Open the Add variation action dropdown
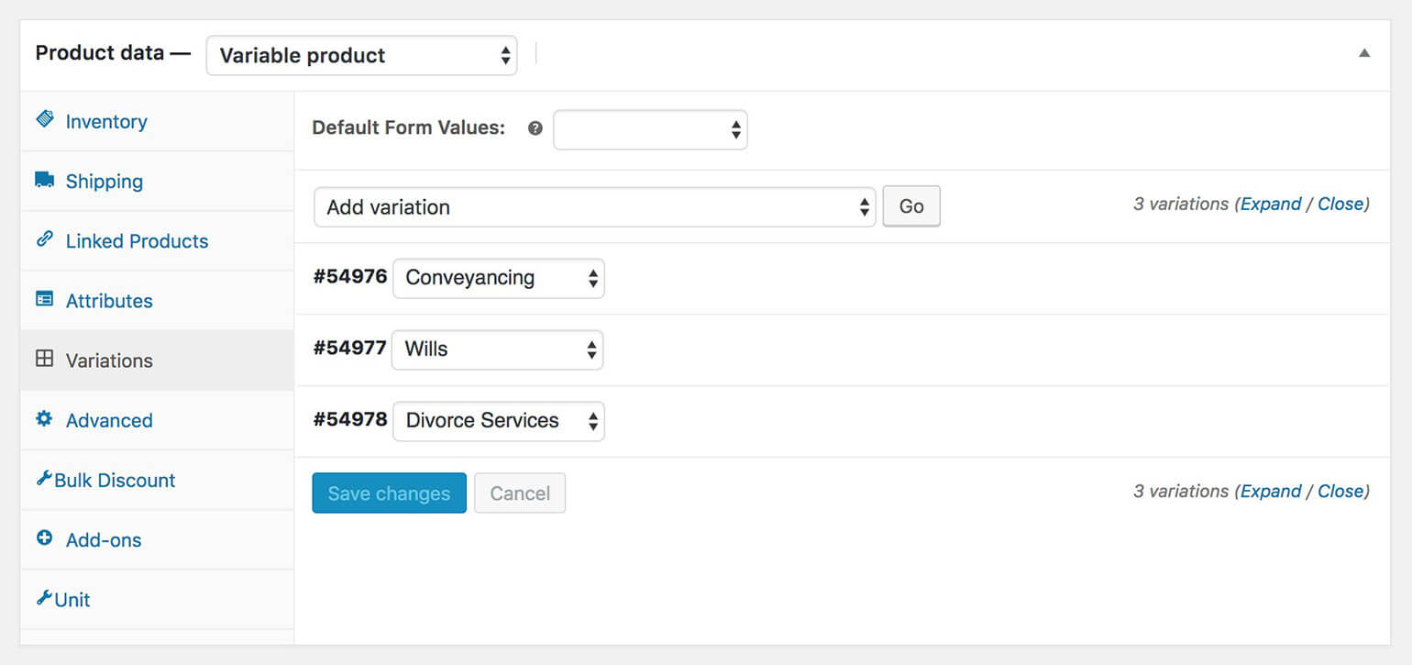 [x=592, y=206]
